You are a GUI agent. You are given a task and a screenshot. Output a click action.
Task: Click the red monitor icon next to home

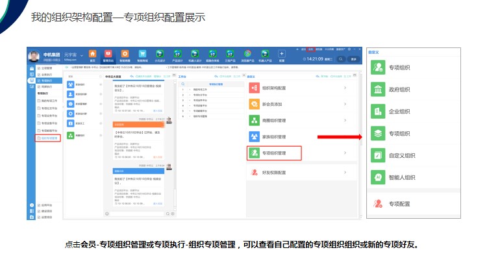click(108, 54)
